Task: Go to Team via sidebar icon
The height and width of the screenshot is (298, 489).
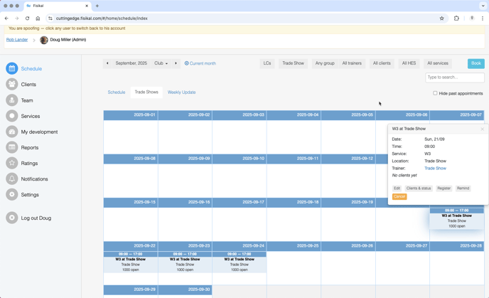Action: 12,100
